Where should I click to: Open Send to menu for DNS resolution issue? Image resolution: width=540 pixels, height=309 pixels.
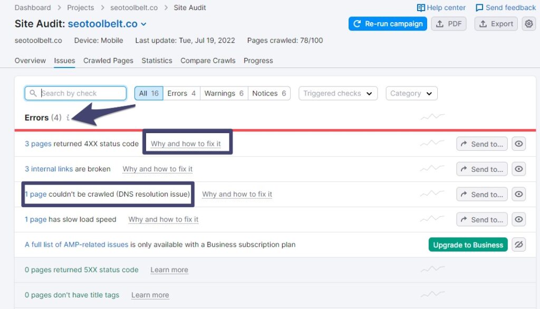(482, 194)
